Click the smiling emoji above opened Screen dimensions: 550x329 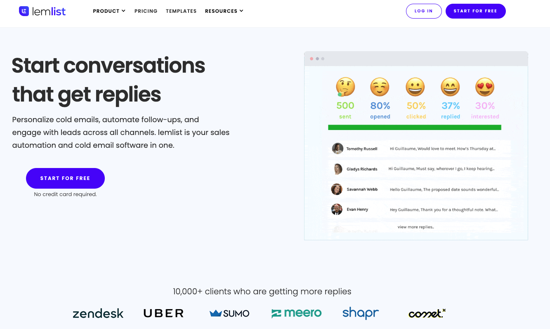coord(380,87)
